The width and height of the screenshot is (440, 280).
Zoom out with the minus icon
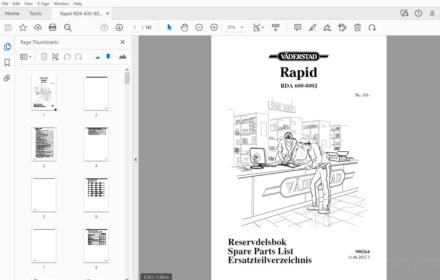pyautogui.click(x=199, y=27)
